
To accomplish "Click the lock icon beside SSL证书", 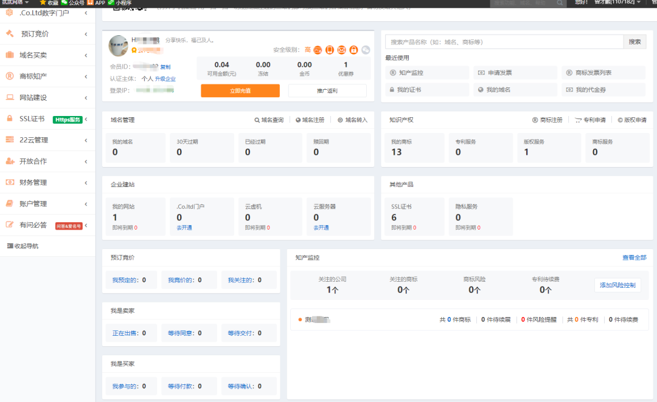I will [10, 118].
